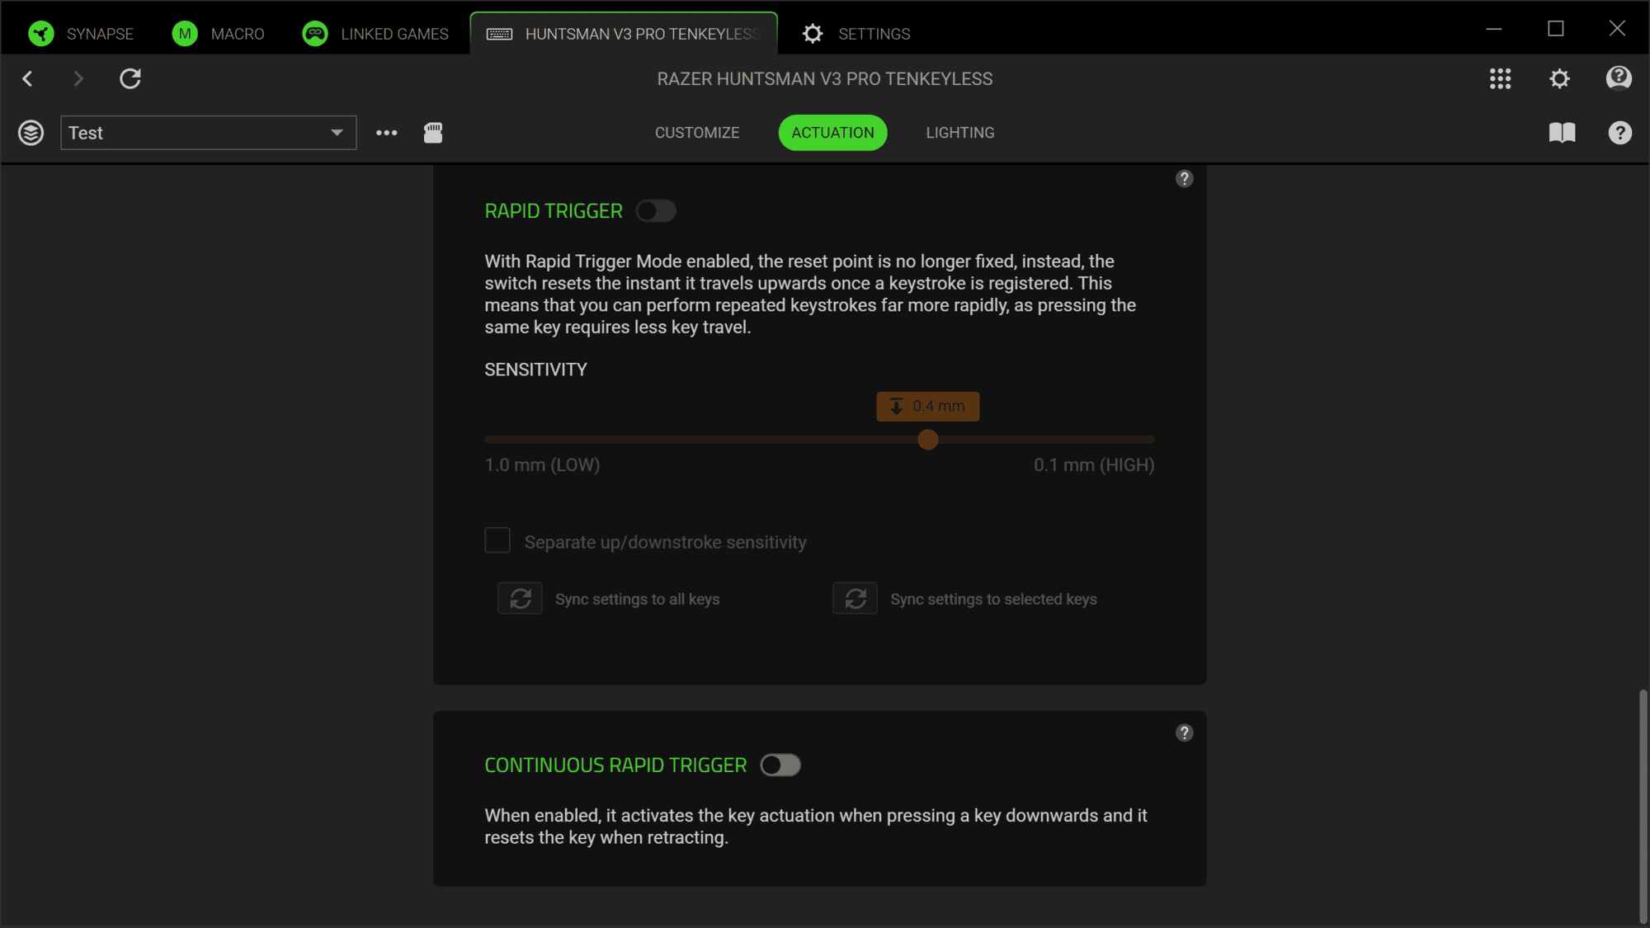Click the profile layers icon beside Test
Image resolution: width=1650 pixels, height=928 pixels.
point(31,133)
